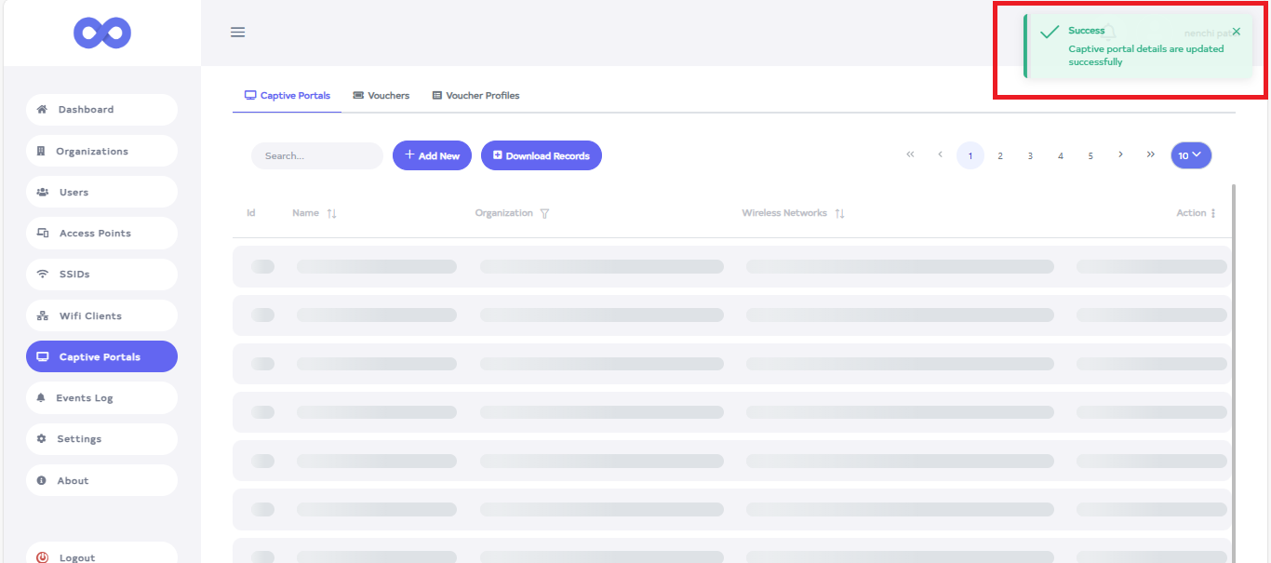
Task: Click the Search input field
Action: point(316,155)
